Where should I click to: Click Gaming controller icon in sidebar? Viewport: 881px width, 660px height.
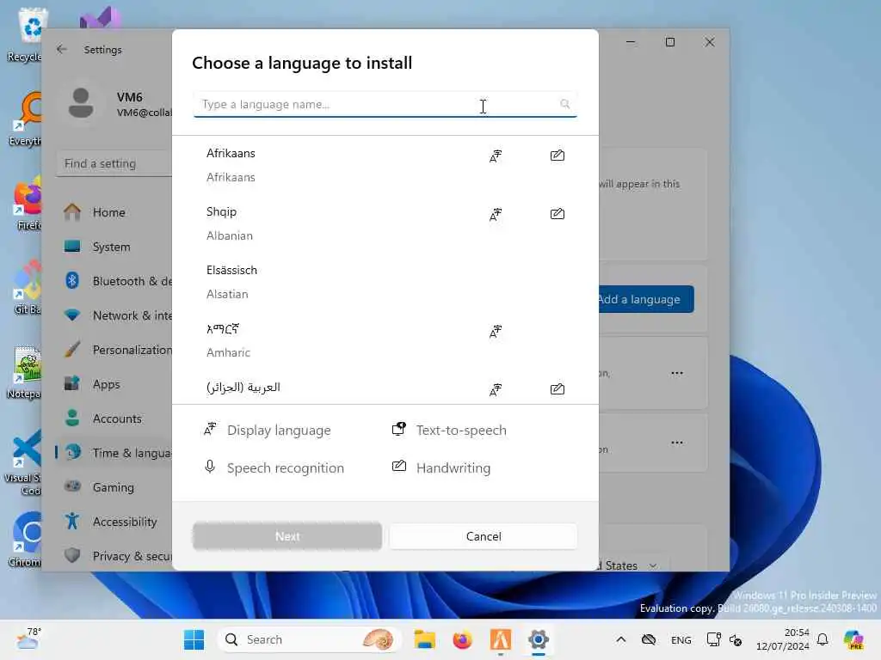[72, 486]
